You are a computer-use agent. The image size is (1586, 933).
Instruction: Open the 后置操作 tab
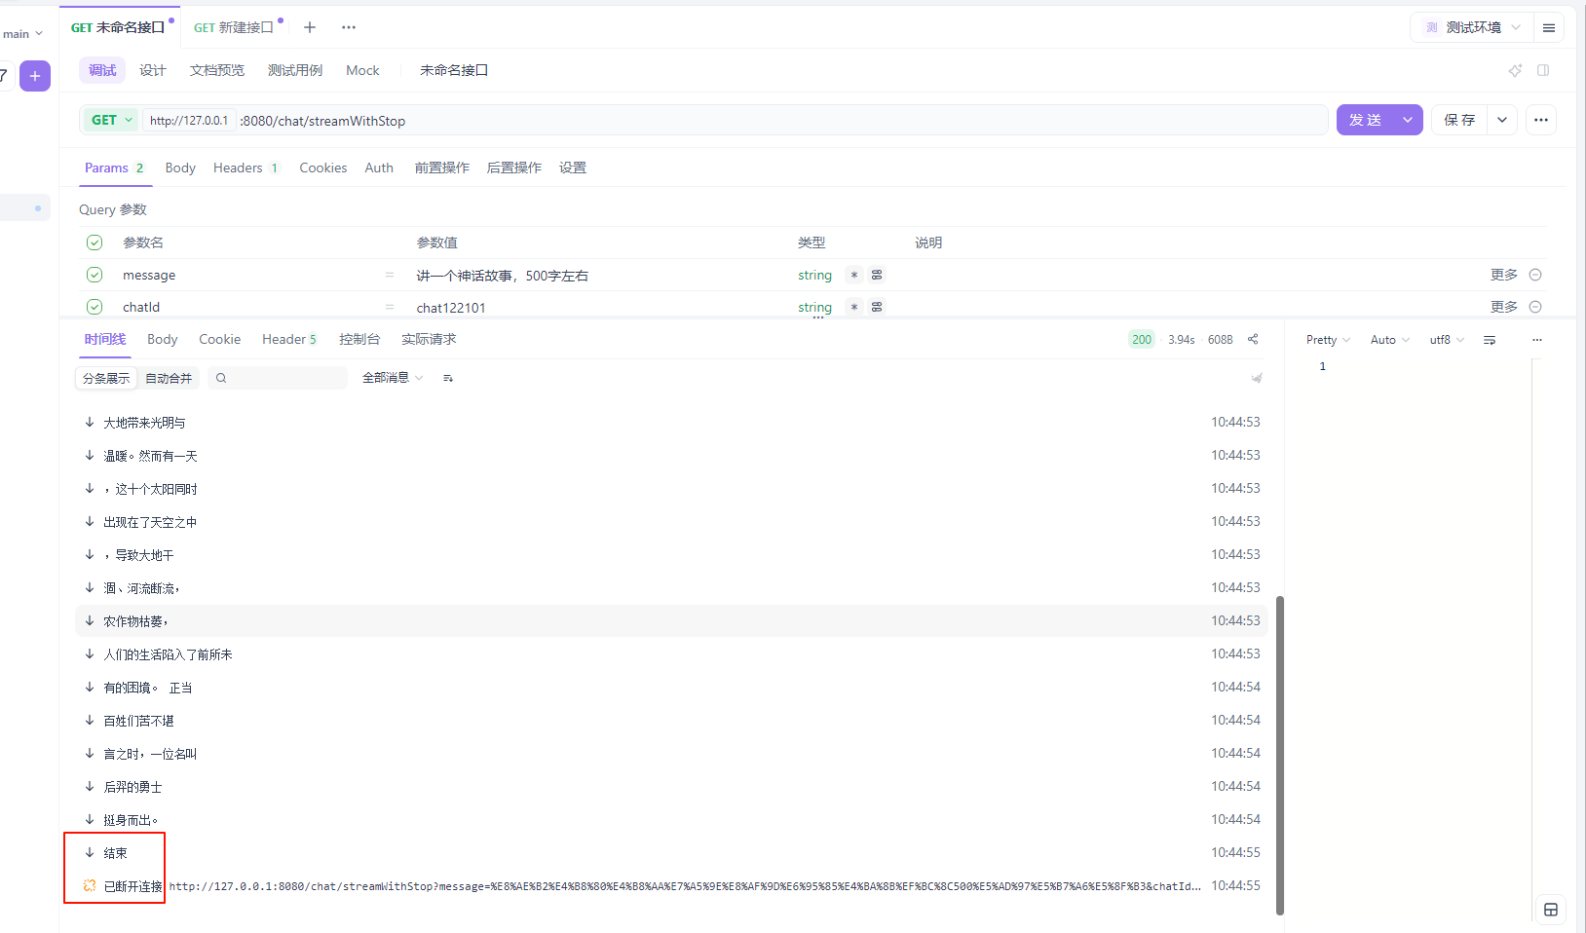[514, 168]
